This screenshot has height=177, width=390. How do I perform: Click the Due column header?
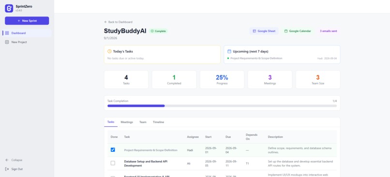click(228, 137)
